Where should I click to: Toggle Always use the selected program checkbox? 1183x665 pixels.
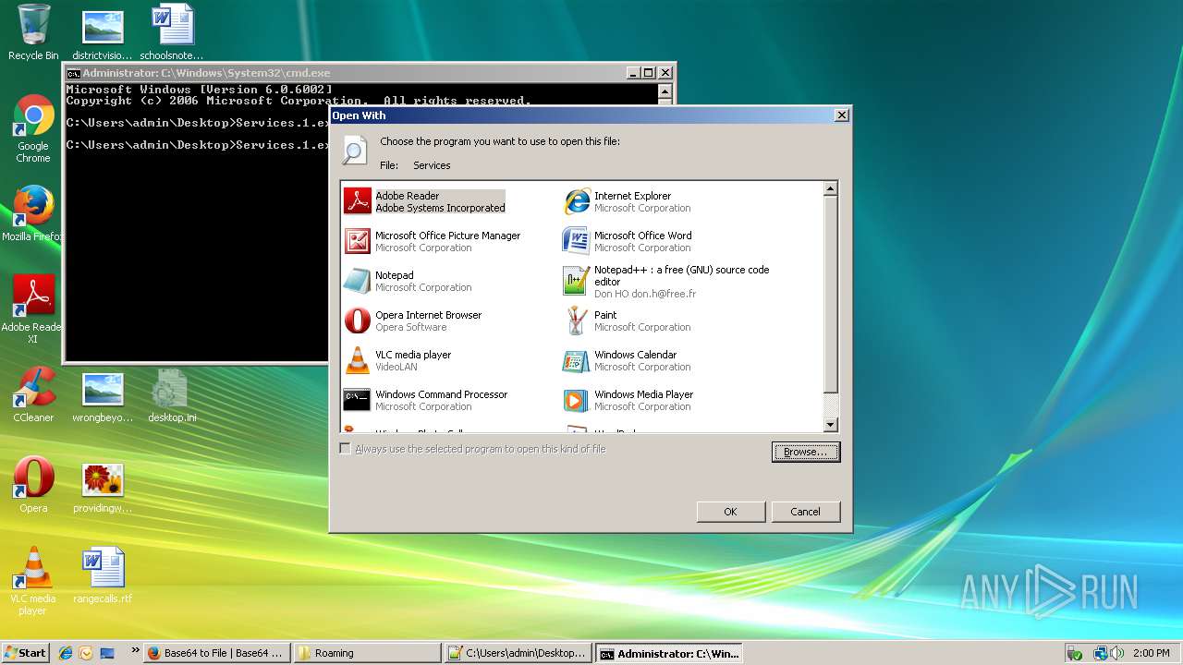pyautogui.click(x=346, y=449)
